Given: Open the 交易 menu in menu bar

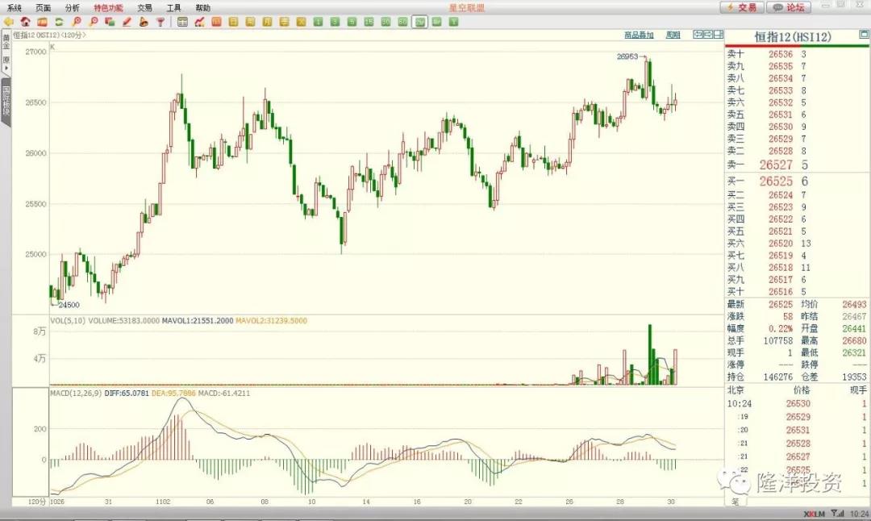Looking at the screenshot, I should (145, 8).
